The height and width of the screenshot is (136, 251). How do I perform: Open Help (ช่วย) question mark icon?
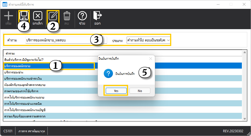point(82,16)
